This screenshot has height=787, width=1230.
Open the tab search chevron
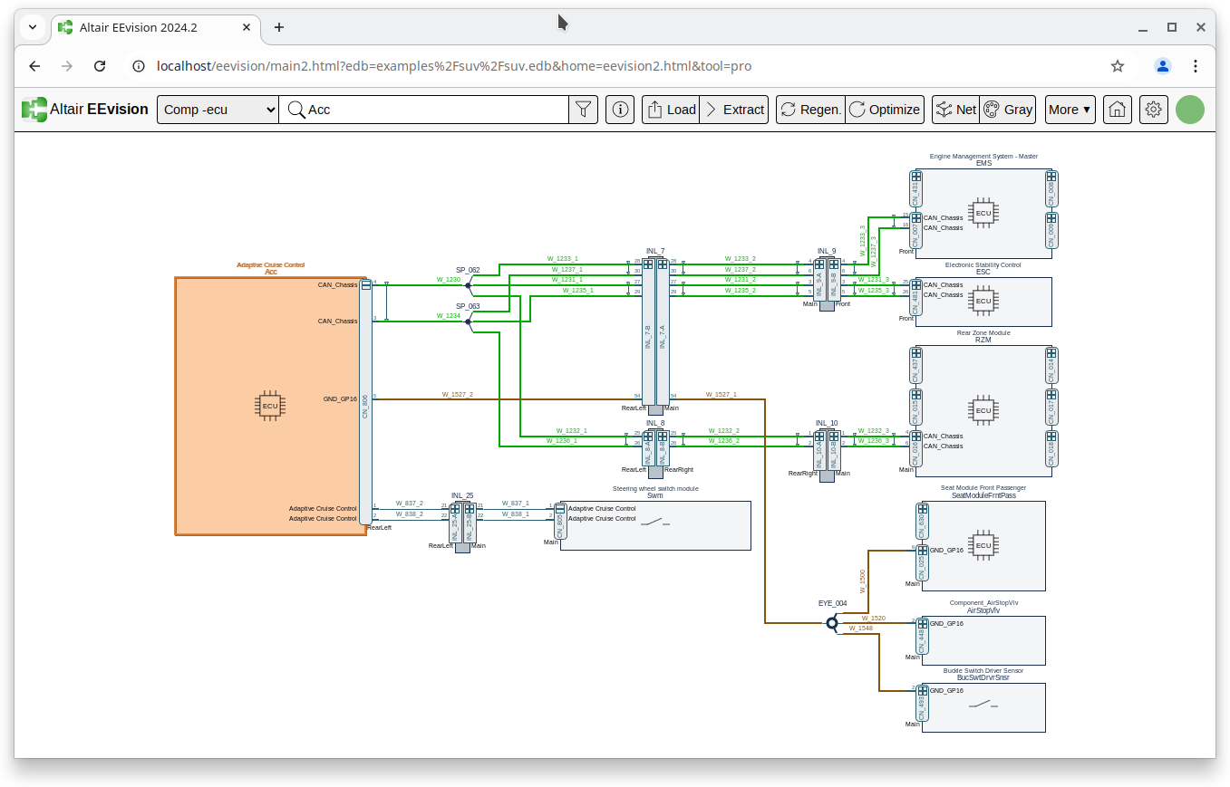tap(33, 27)
